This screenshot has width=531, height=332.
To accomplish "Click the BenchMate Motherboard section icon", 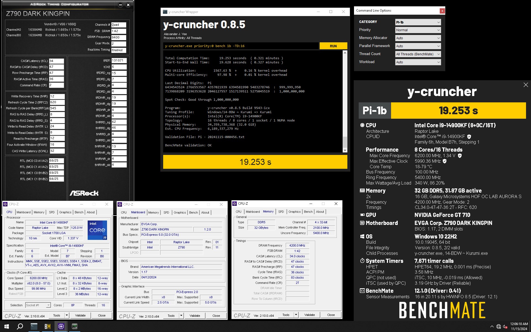I will 362,223.
